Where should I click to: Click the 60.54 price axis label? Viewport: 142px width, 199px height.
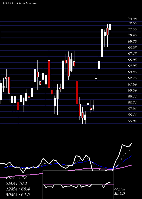[x=132, y=90]
